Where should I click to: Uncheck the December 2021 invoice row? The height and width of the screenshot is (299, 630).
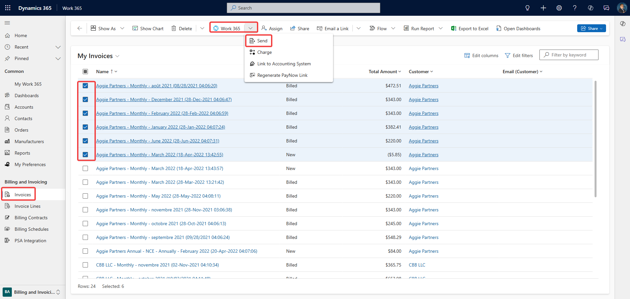tap(85, 99)
